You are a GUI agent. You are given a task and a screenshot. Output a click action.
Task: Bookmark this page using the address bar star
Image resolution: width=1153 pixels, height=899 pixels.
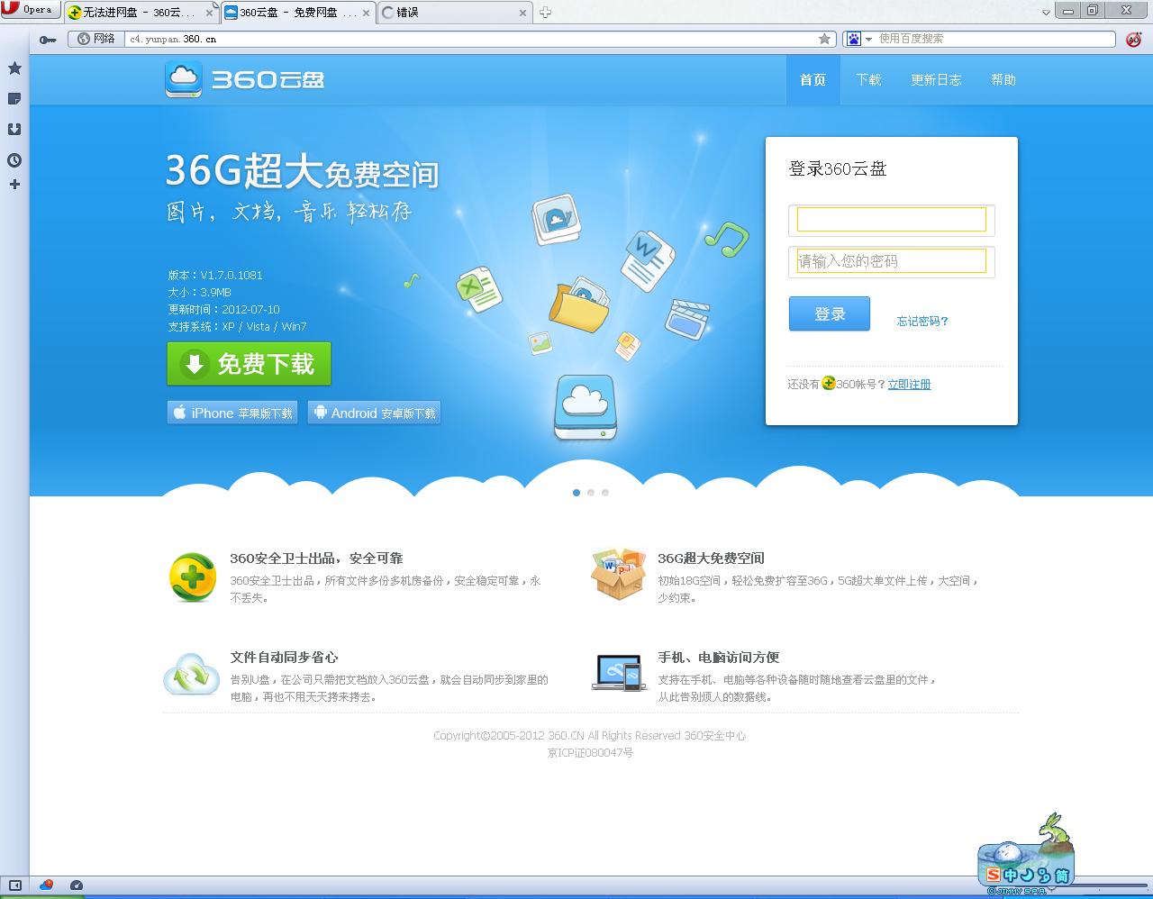pyautogui.click(x=824, y=39)
